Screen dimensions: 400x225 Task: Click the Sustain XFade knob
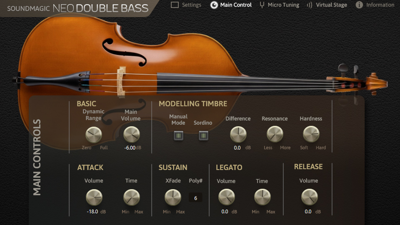(173, 197)
